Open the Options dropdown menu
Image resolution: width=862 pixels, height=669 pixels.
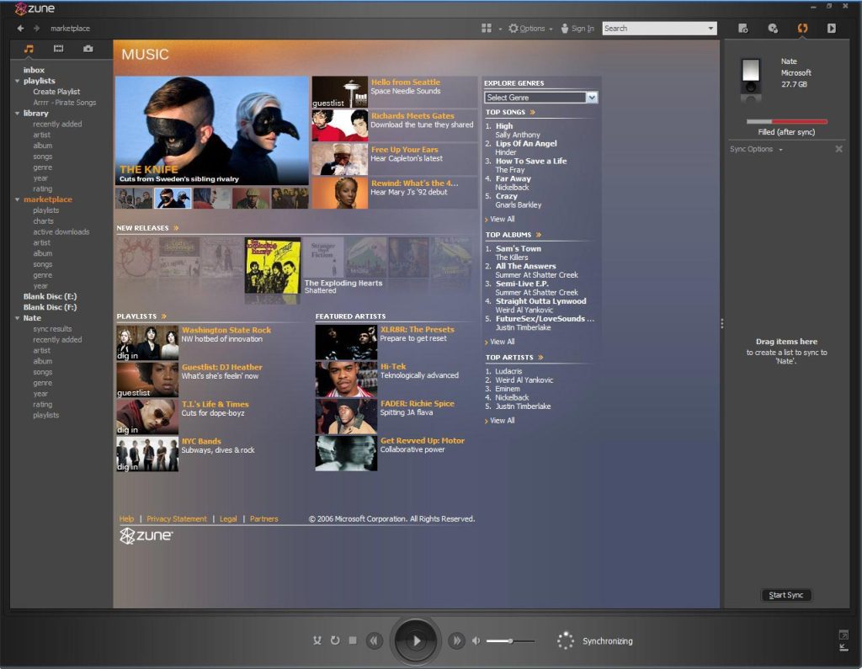(530, 28)
